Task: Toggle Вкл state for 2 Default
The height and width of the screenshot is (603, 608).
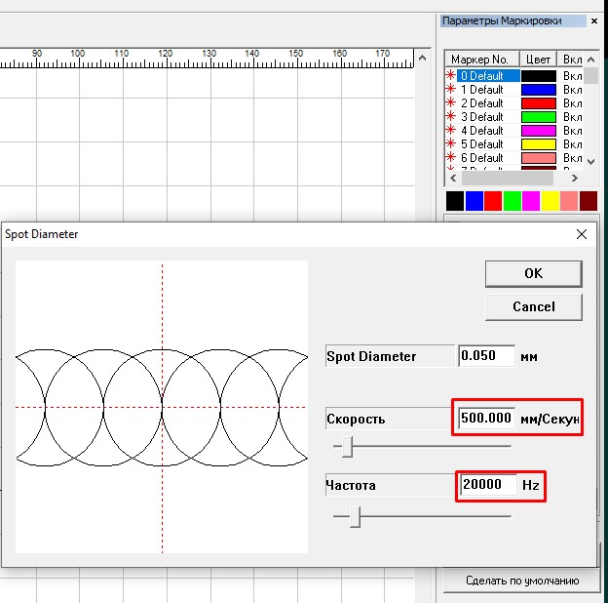Action: [x=572, y=102]
